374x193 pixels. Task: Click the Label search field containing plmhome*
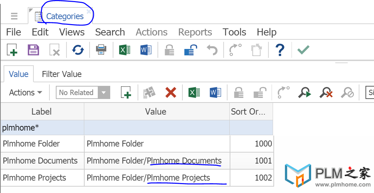42,128
